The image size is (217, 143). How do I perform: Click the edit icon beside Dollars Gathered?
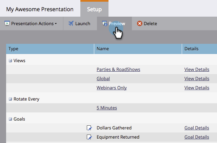coord(89,128)
